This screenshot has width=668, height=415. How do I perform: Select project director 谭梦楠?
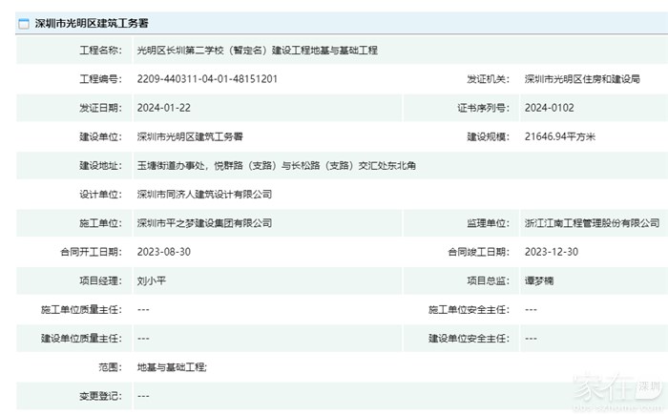click(540, 280)
